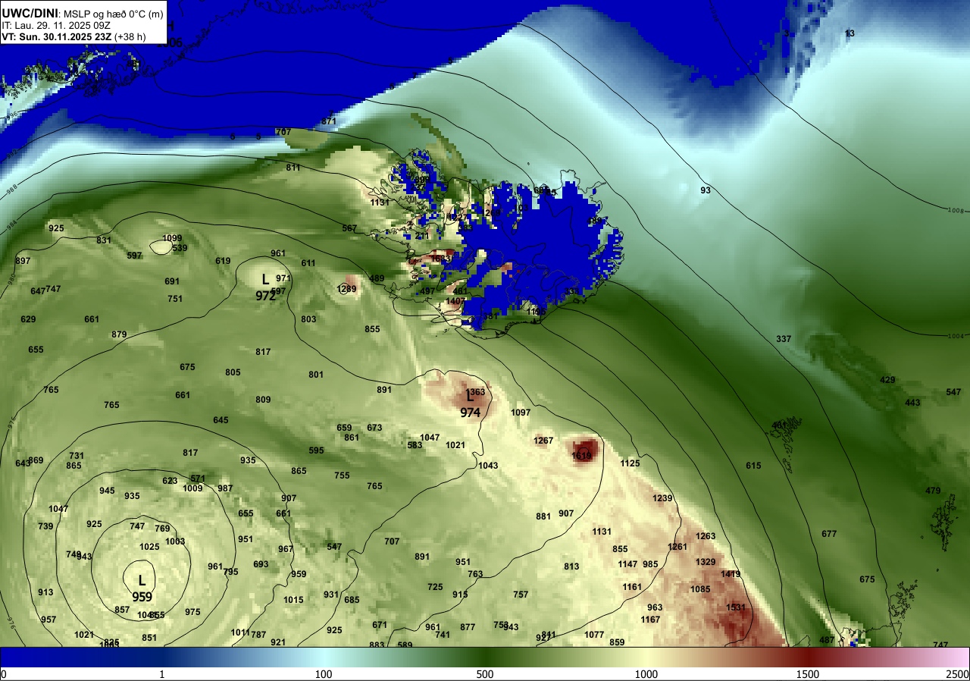
Task: Click the height value 1025
Action: point(149,547)
